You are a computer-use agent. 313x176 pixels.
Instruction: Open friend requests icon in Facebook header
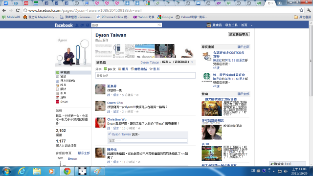pyautogui.click(x=77, y=25)
